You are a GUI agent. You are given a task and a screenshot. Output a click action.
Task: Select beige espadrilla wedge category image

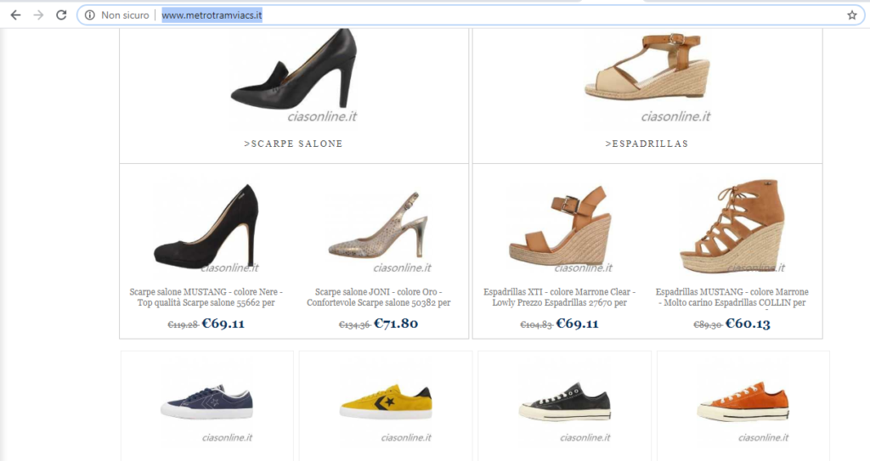647,72
